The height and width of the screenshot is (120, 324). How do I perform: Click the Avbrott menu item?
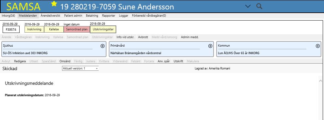(143, 37)
